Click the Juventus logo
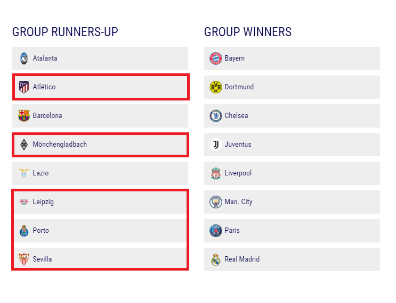The width and height of the screenshot is (396, 303). [216, 145]
